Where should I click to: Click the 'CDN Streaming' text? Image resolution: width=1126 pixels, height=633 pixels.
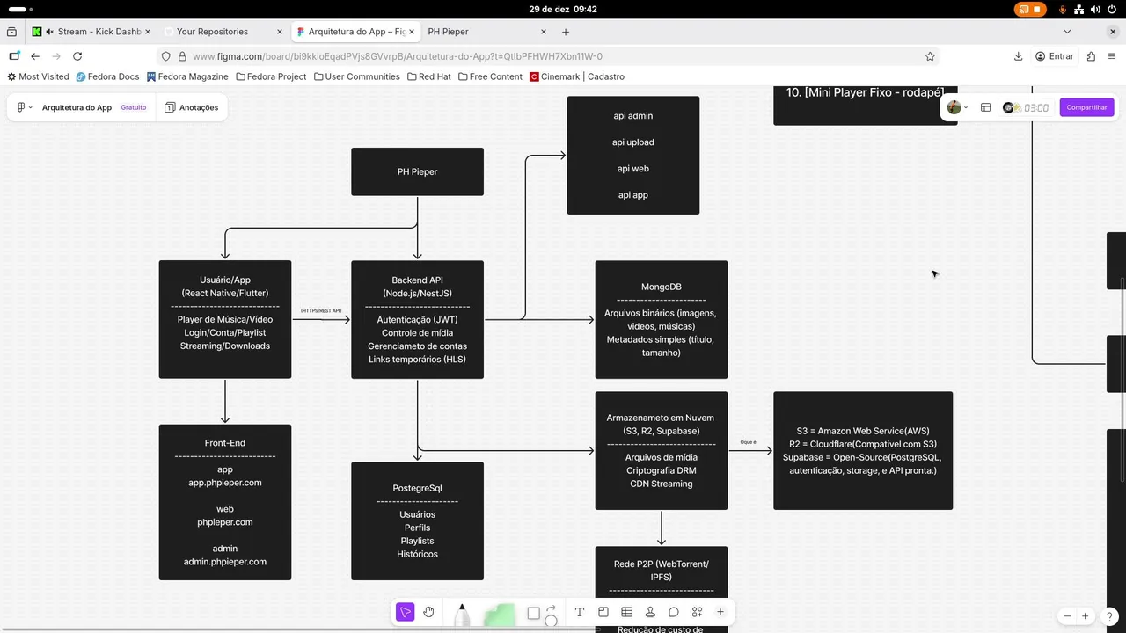662,484
